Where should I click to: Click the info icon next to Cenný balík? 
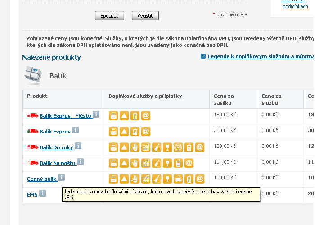[x=61, y=178]
